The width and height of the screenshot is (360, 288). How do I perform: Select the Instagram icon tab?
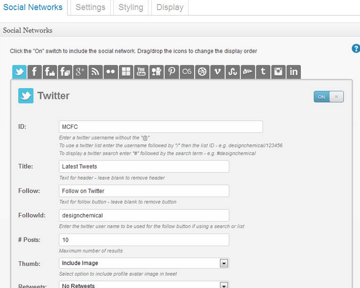tap(278, 72)
